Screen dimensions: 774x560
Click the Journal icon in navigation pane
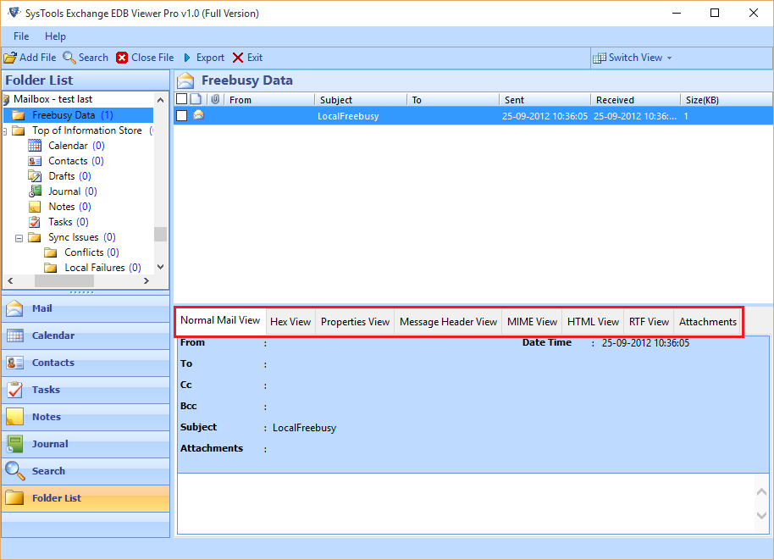tap(14, 444)
